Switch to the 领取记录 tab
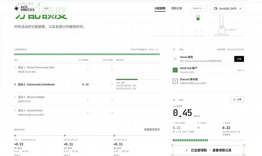 point(176,8)
